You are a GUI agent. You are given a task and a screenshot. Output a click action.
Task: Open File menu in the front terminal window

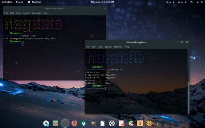[88, 47]
